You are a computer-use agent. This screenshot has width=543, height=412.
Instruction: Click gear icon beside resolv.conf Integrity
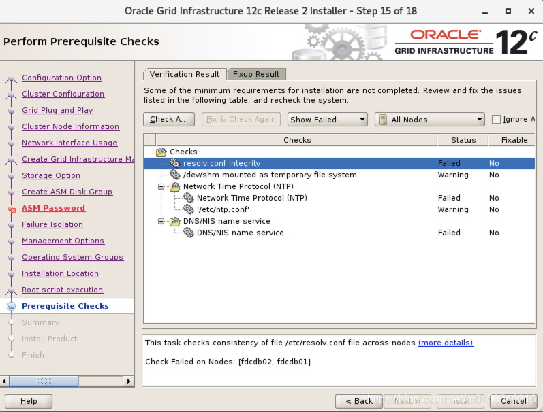pyautogui.click(x=175, y=163)
